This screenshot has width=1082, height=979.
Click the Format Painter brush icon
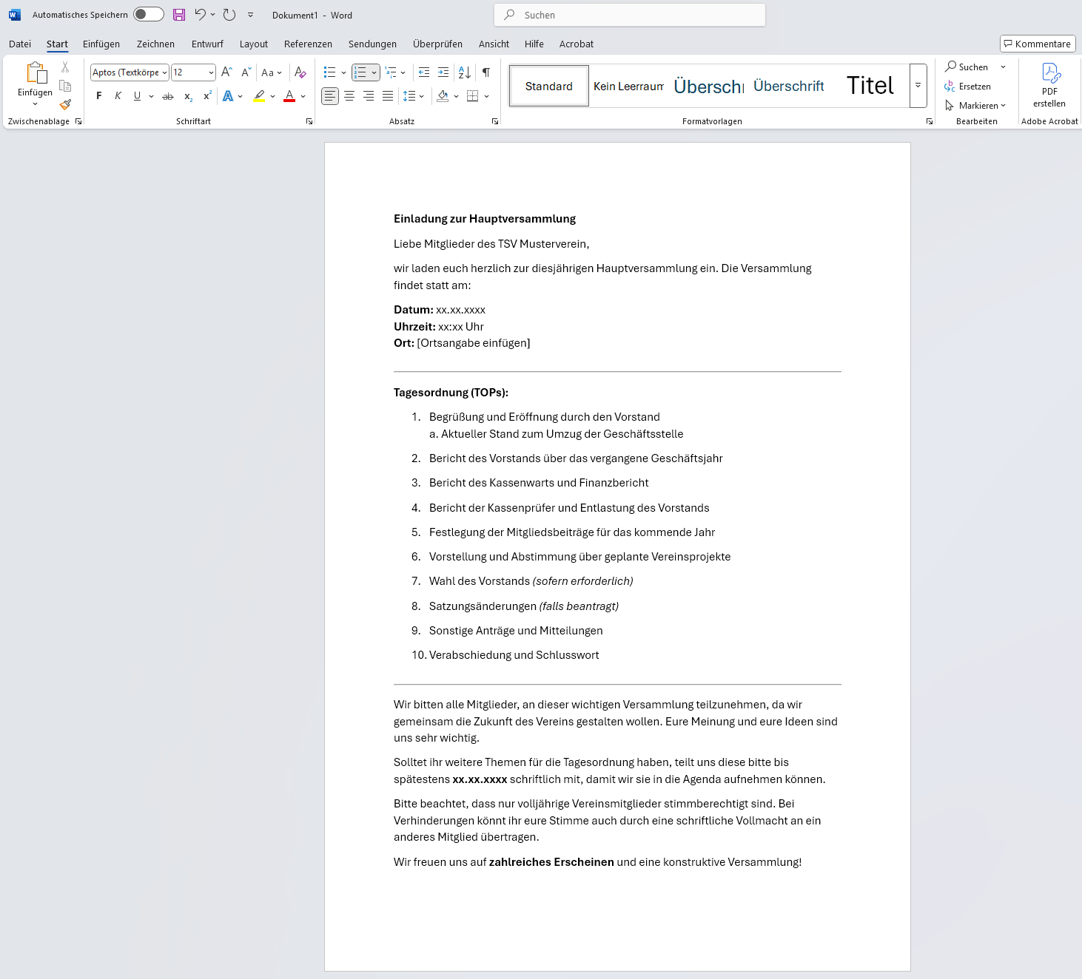pyautogui.click(x=65, y=105)
